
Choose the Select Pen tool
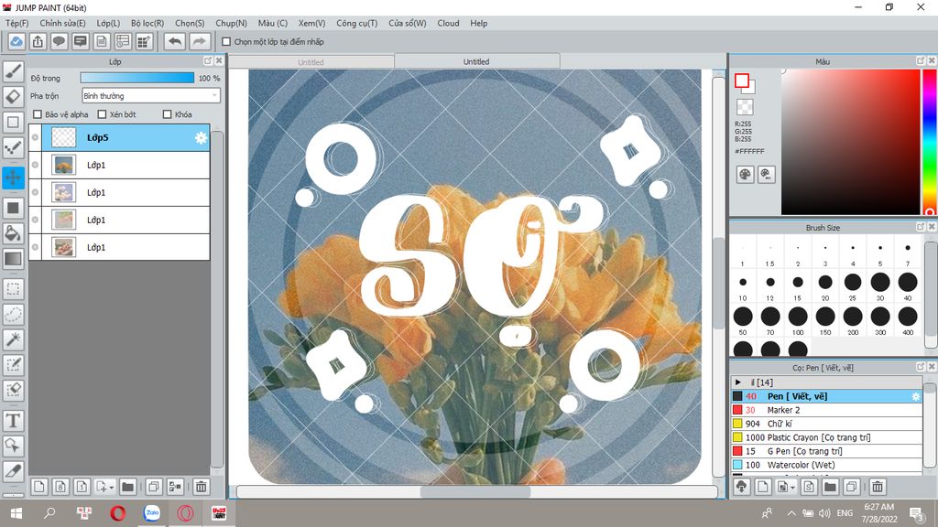click(x=13, y=364)
